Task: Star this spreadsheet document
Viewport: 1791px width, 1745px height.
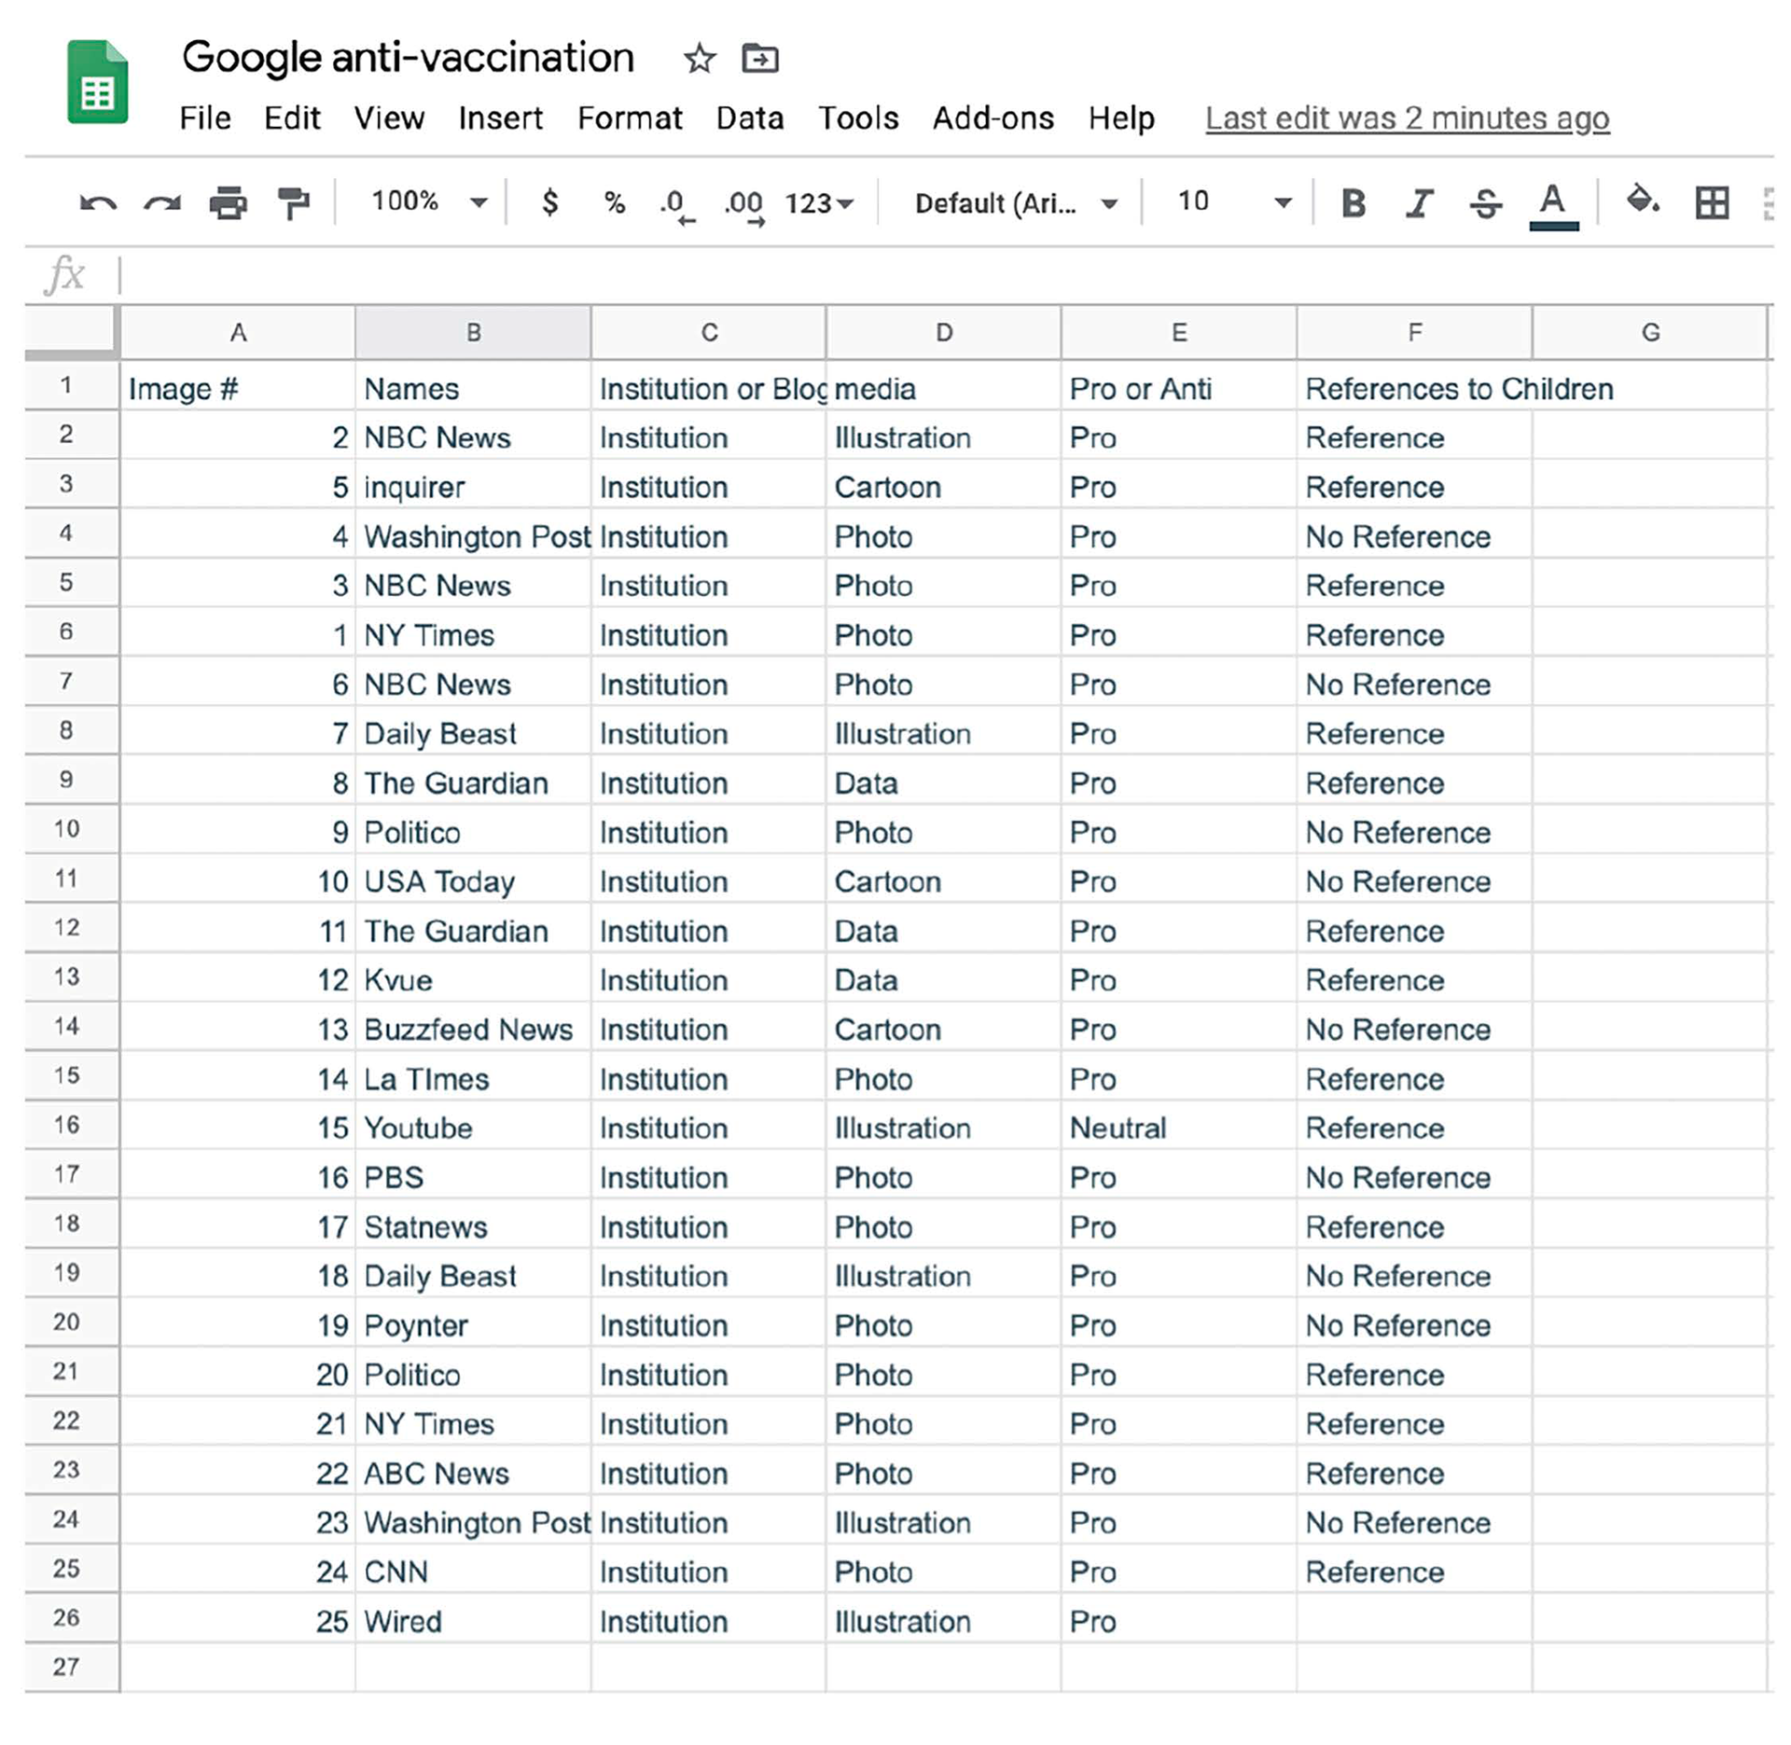Action: tap(699, 59)
